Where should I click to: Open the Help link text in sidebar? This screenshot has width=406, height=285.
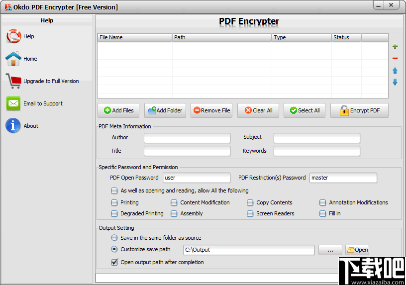point(29,36)
